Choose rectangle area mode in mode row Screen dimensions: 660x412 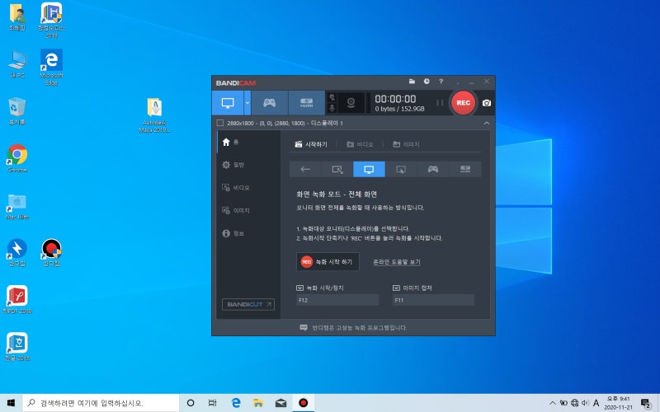click(337, 169)
